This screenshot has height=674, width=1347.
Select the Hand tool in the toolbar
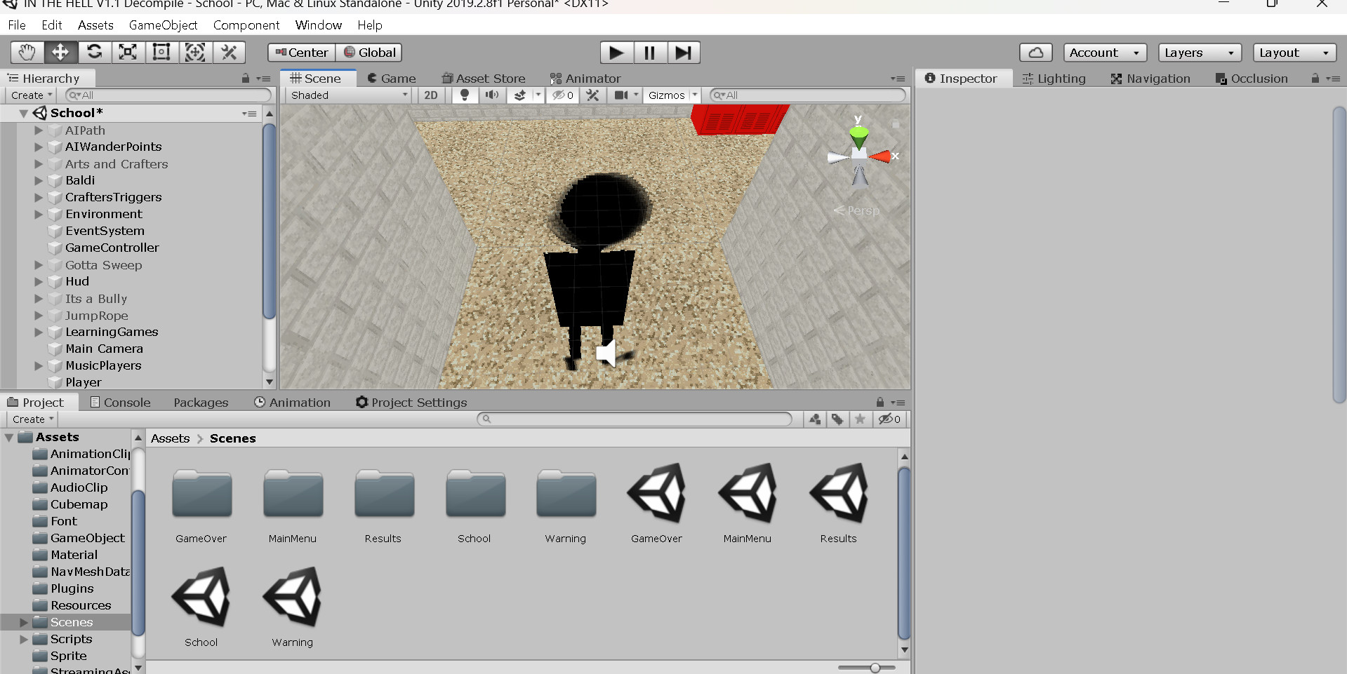(26, 52)
